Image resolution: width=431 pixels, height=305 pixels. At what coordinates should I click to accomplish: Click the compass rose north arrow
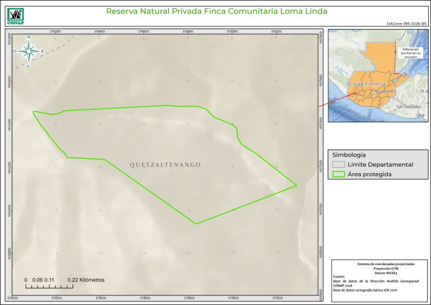(x=29, y=50)
